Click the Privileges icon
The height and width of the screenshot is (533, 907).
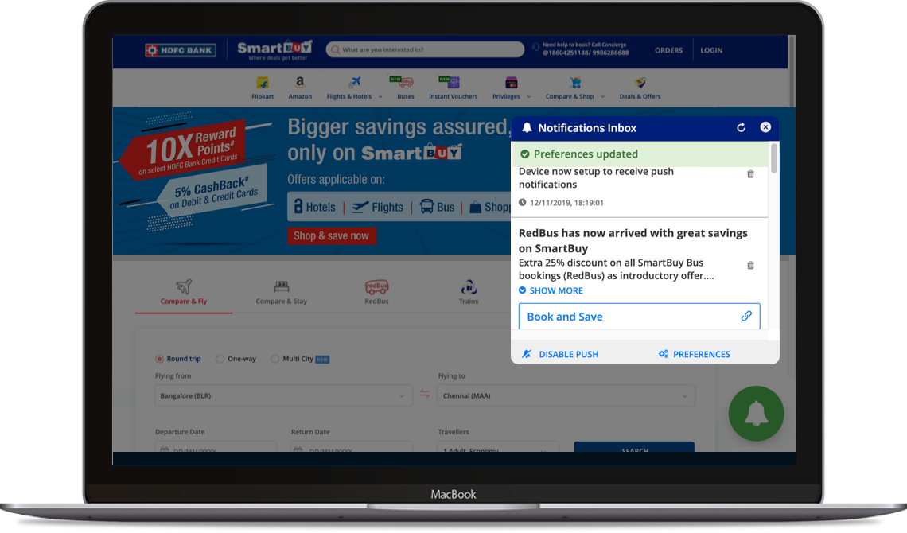(512, 83)
